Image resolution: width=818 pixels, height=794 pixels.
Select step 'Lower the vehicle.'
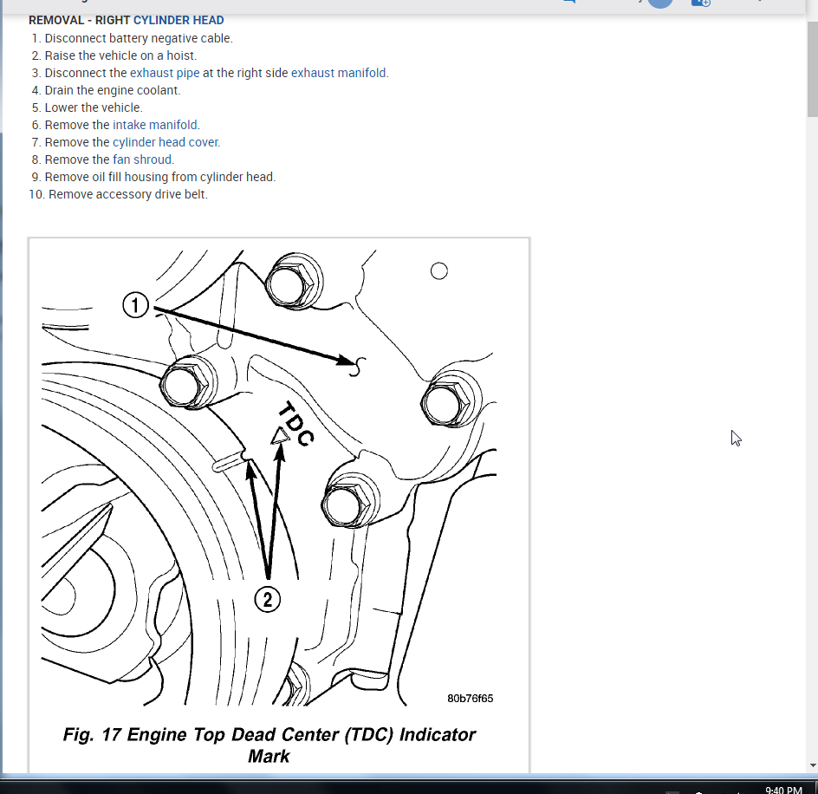(x=94, y=107)
